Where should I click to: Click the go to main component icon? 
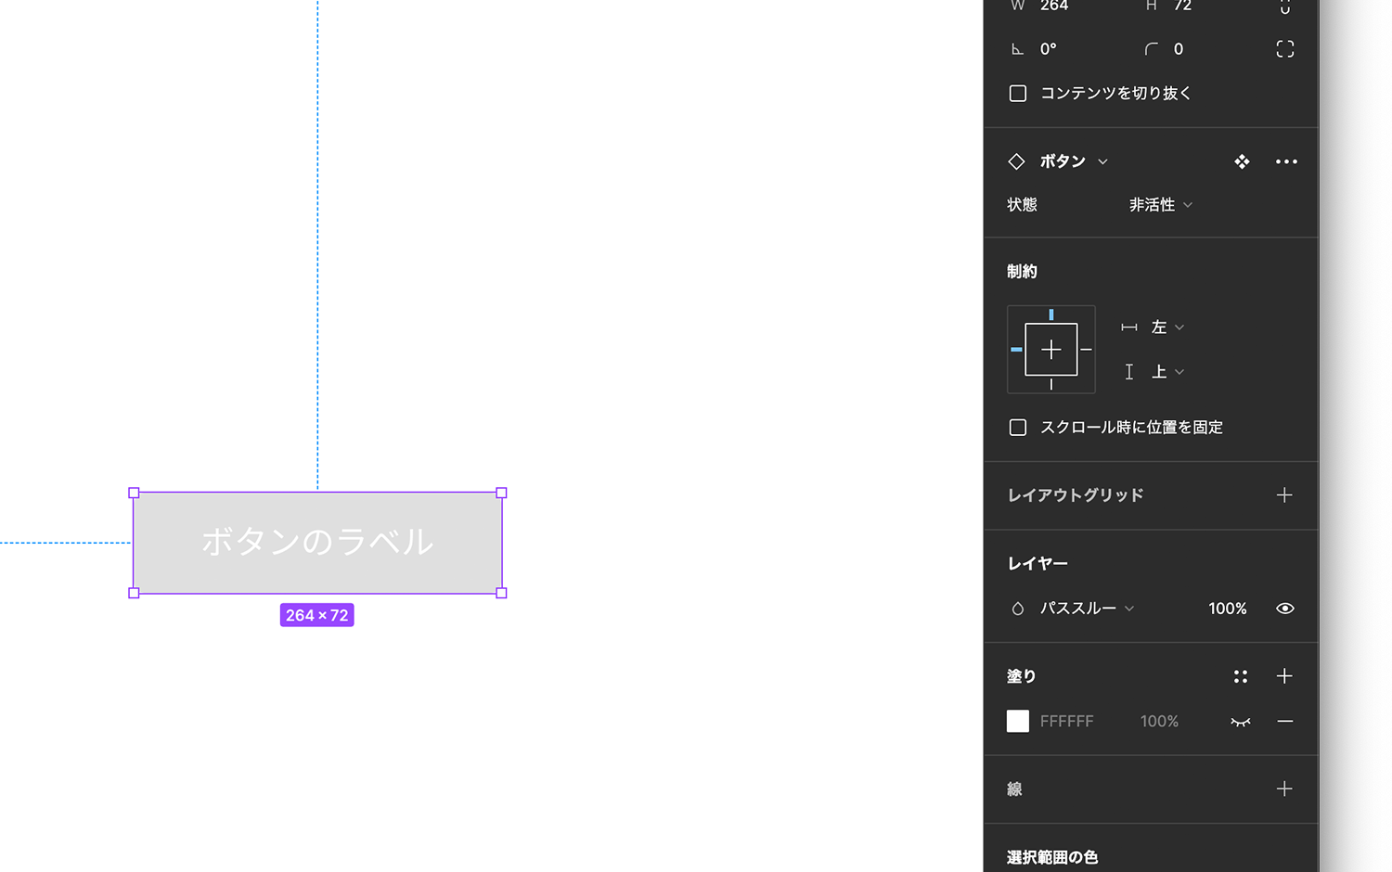click(1242, 161)
